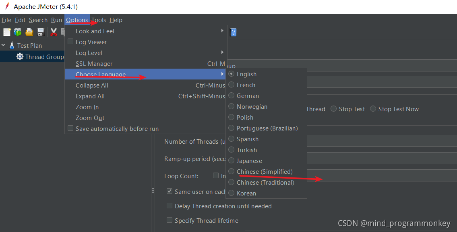The width and height of the screenshot is (457, 232).
Task: Click the Number of Threads input field
Action: click(x=382, y=141)
